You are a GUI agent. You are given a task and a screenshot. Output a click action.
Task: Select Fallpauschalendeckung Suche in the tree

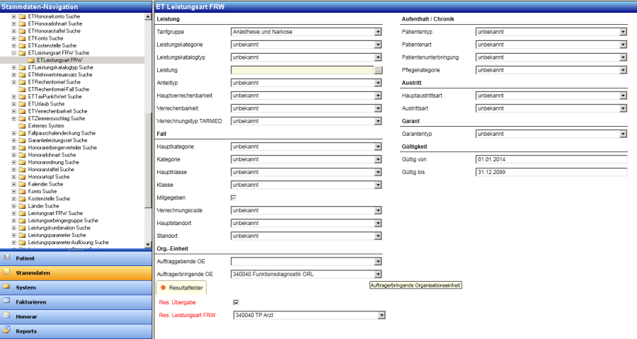(x=62, y=133)
